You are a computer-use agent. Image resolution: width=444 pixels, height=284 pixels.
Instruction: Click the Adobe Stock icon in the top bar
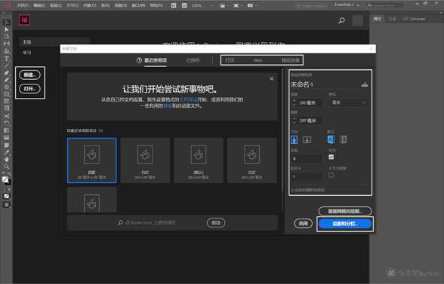[184, 5]
